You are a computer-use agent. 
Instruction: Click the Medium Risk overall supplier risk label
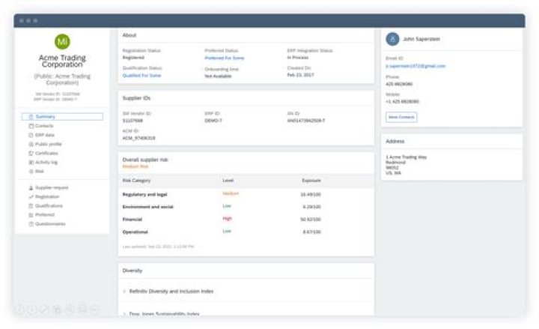[x=135, y=166]
